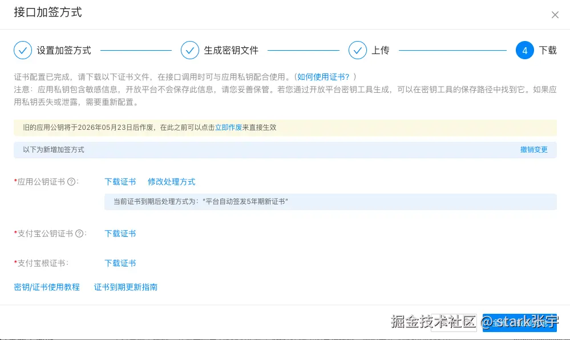The image size is (570, 340).
Task: Click the 下载 step label
Action: tap(547, 51)
